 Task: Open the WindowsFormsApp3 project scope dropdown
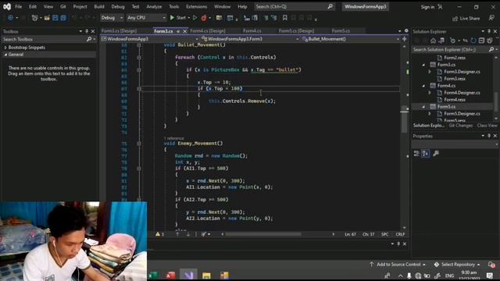click(150, 39)
